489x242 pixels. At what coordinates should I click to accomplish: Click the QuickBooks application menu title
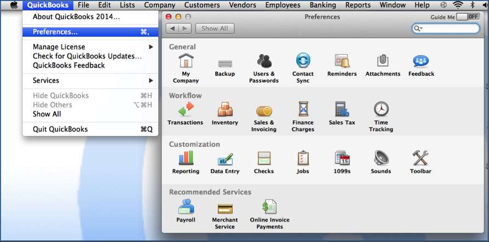pyautogui.click(x=48, y=5)
